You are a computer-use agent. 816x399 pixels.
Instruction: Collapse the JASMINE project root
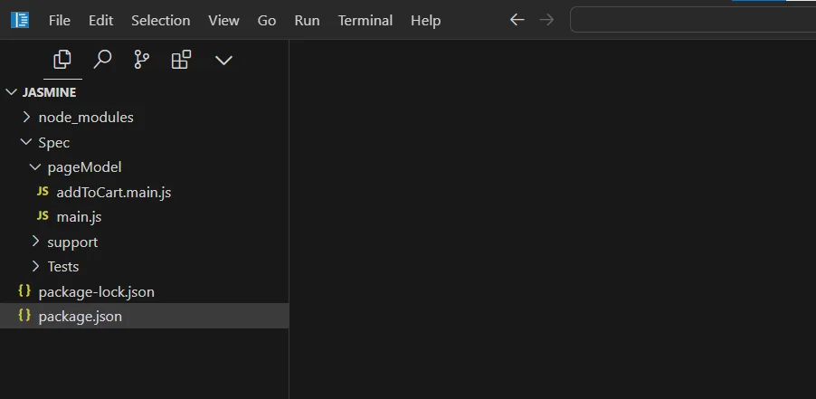[49, 92]
